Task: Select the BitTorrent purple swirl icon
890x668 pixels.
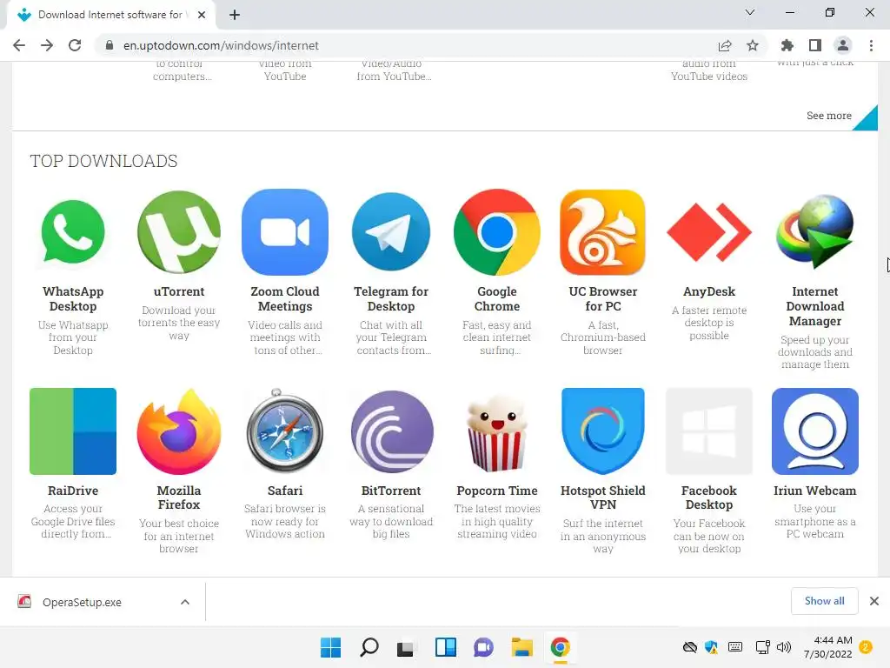Action: tap(391, 431)
